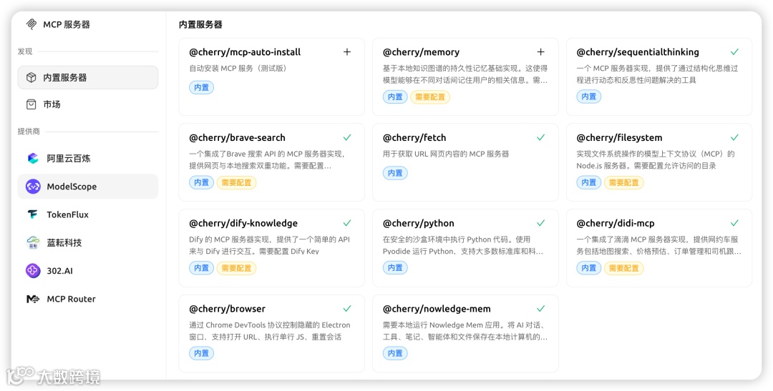Click the 发现 section label
The image size is (773, 391).
pos(25,51)
